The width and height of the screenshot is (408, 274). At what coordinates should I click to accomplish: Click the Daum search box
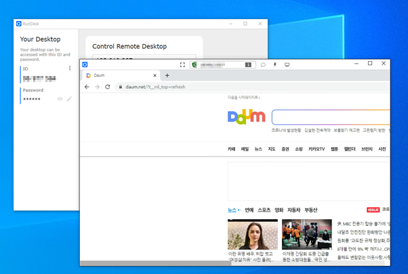(331, 117)
